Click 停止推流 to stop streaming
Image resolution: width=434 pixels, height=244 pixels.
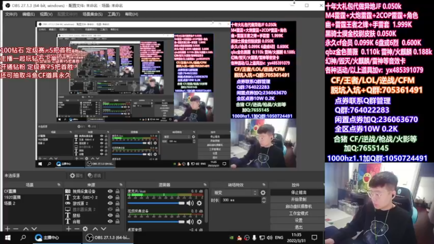pyautogui.click(x=298, y=192)
